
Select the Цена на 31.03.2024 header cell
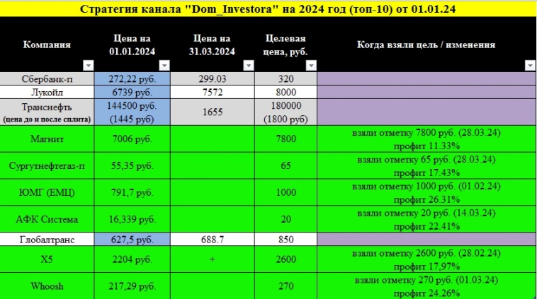pyautogui.click(x=213, y=45)
